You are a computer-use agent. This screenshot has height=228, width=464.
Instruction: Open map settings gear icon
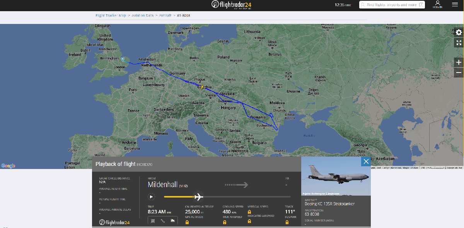pos(459,32)
